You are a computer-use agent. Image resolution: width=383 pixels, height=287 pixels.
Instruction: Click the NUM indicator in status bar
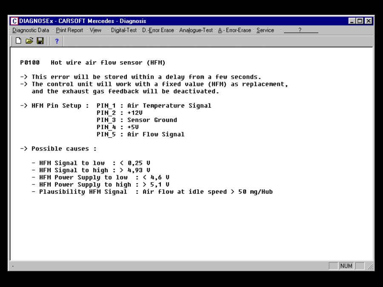(346, 266)
